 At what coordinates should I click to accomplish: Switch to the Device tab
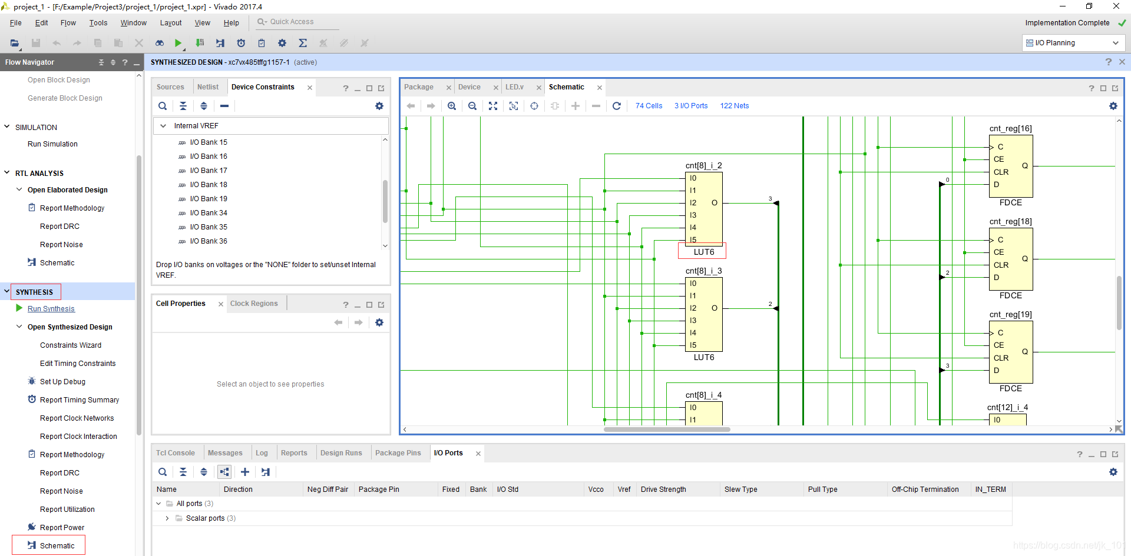pos(469,86)
